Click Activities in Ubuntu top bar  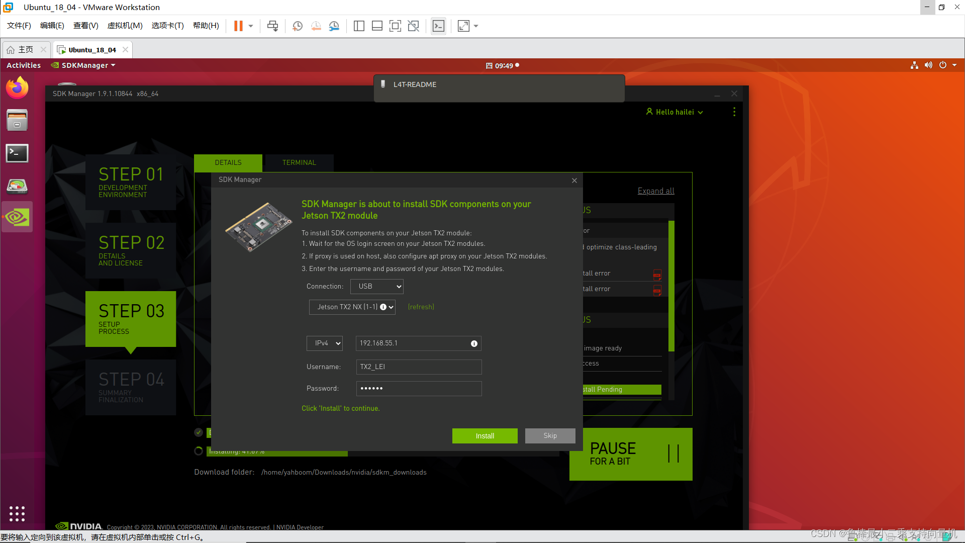24,65
